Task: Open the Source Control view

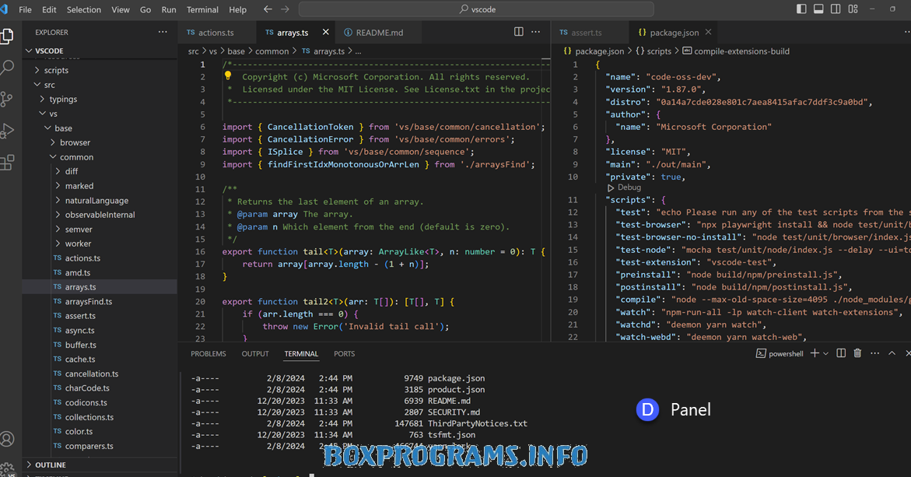Action: [x=8, y=99]
